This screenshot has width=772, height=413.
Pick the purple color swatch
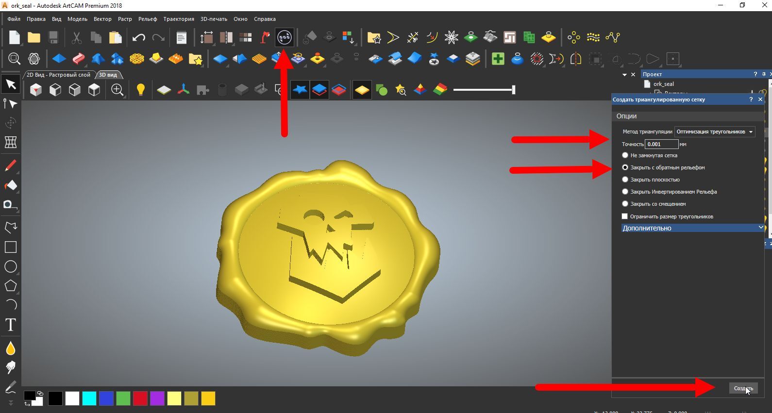tap(157, 398)
